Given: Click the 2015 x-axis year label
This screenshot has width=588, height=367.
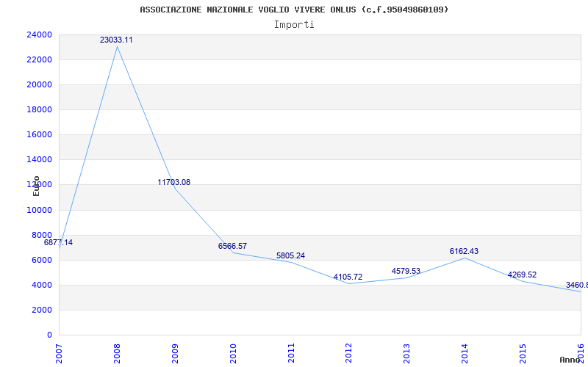Looking at the screenshot, I should pyautogui.click(x=523, y=354).
